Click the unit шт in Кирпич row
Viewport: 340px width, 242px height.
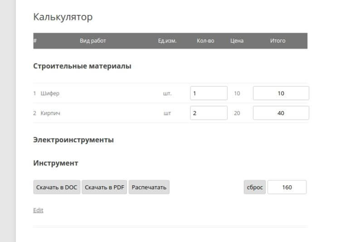pos(167,113)
